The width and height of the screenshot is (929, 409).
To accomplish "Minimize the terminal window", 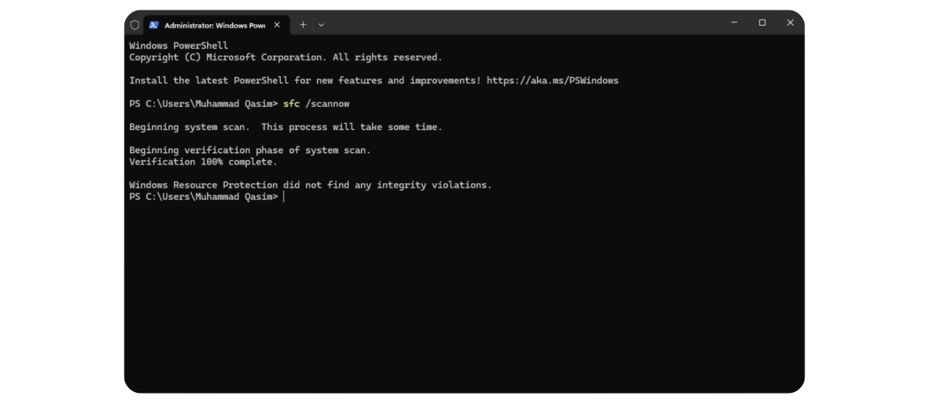I will (734, 23).
